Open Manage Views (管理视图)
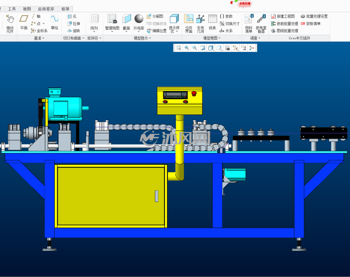 click(112, 23)
